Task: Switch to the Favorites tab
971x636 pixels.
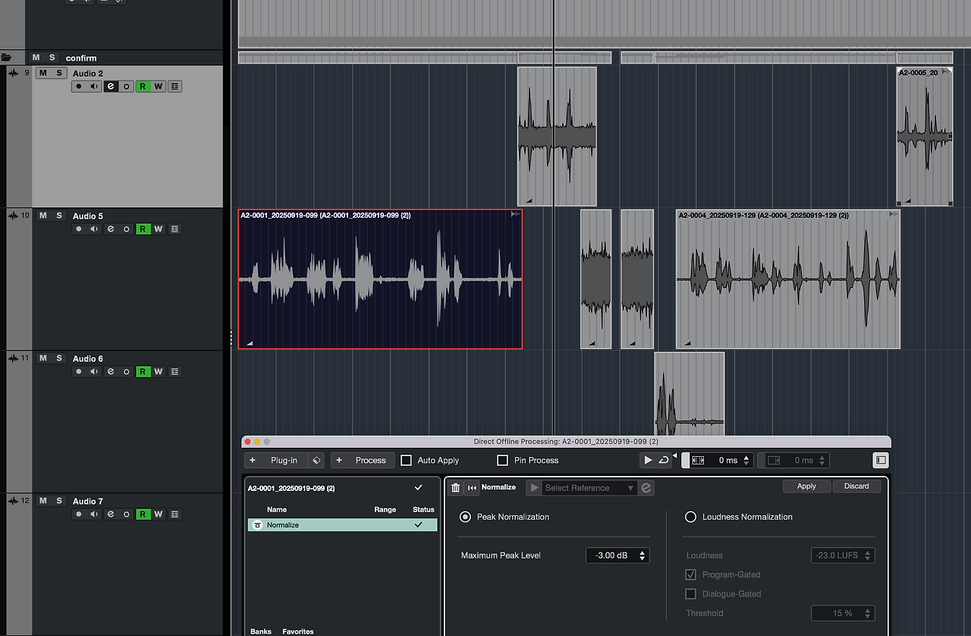Action: [x=297, y=631]
